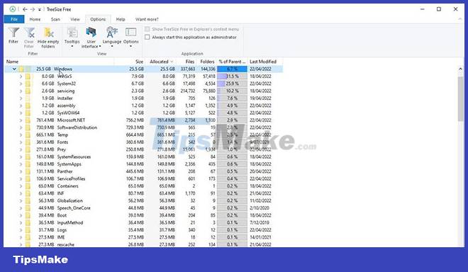Click the Panther folder icon
Screen dimensions: 468x272
point(28,171)
